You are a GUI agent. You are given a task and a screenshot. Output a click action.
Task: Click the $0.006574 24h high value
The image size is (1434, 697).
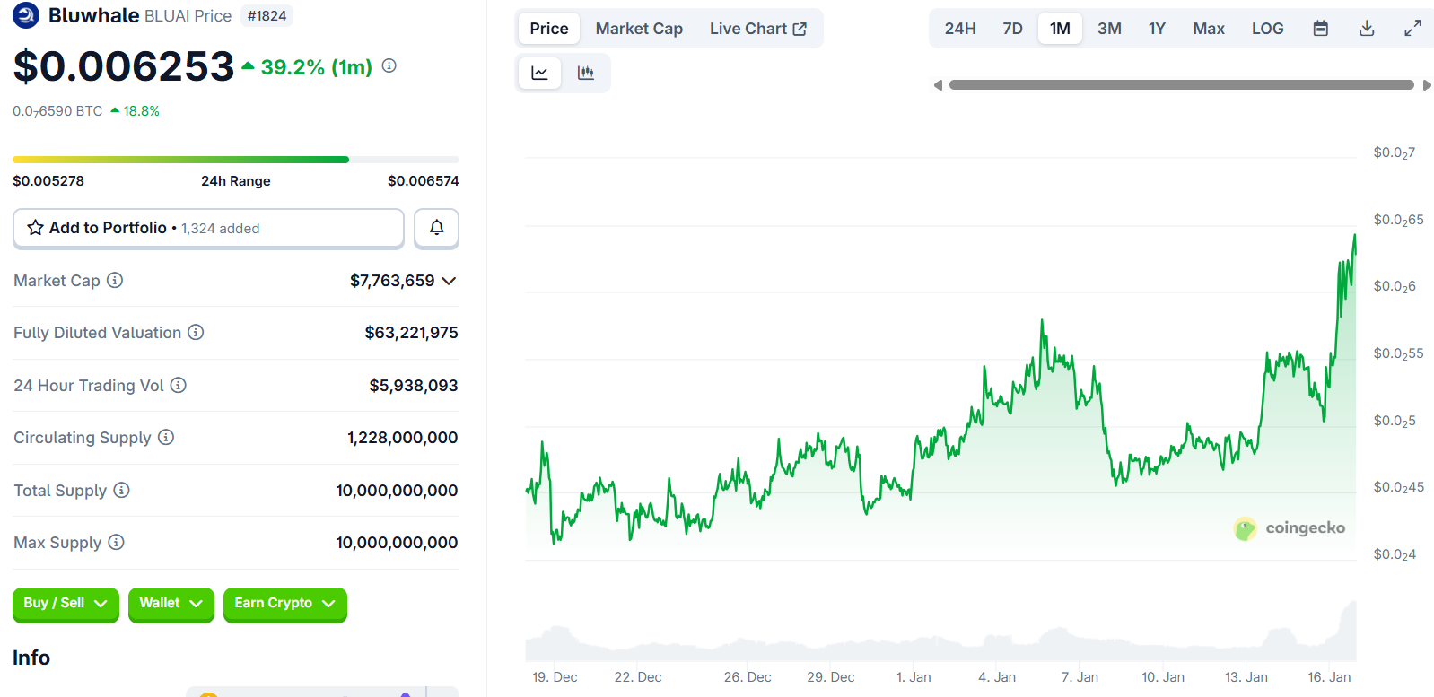click(424, 180)
